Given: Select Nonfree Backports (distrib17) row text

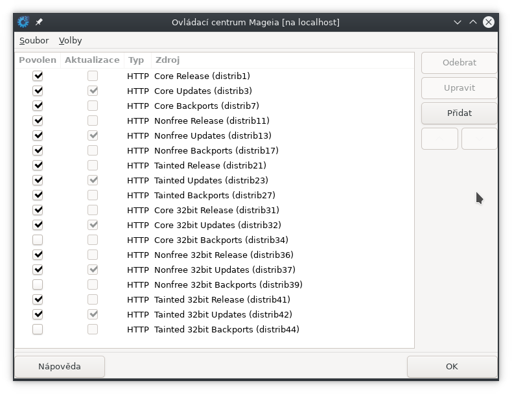Looking at the screenshot, I should 216,150.
